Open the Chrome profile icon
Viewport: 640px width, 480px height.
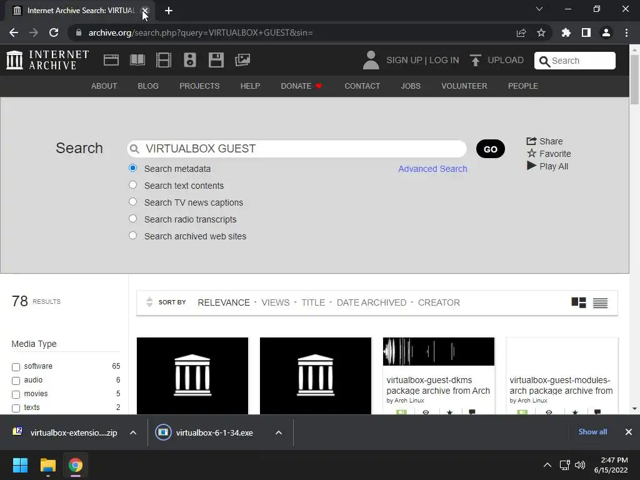[606, 32]
